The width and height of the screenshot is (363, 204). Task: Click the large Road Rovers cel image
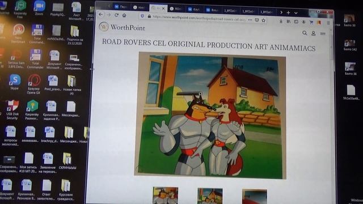coord(210,115)
